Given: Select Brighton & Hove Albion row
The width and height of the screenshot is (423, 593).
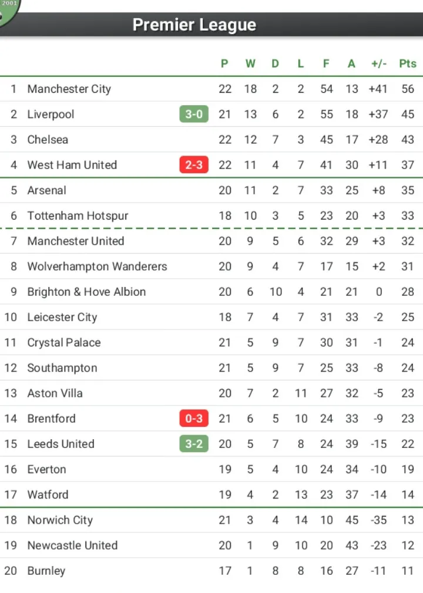Looking at the screenshot, I should pyautogui.click(x=211, y=292).
